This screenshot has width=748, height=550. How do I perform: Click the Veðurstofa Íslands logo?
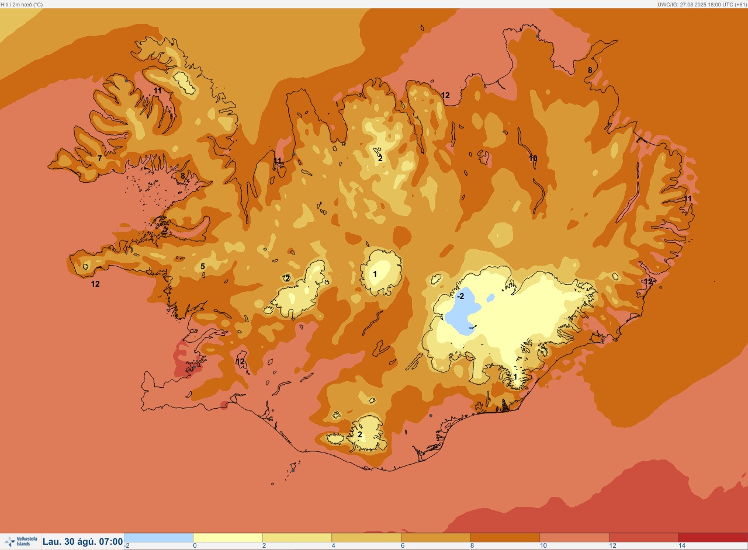20,541
